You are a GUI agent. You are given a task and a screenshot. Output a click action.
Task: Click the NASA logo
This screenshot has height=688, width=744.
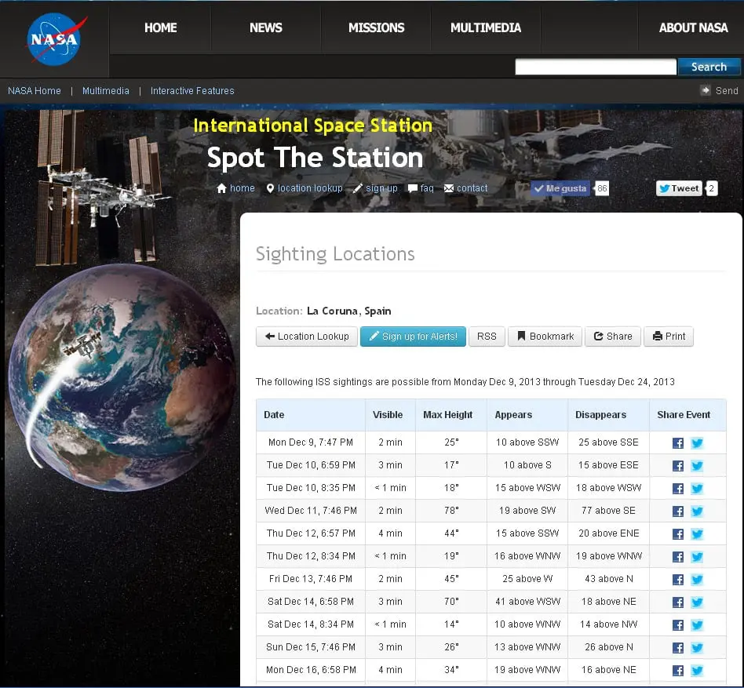point(53,39)
